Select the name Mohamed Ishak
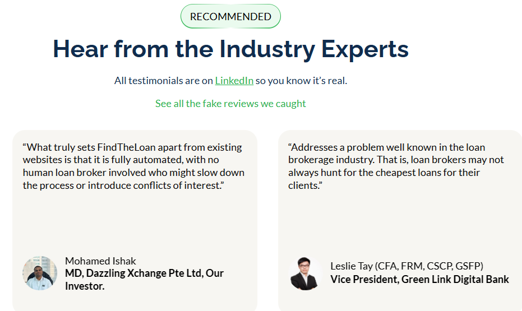 (x=100, y=261)
